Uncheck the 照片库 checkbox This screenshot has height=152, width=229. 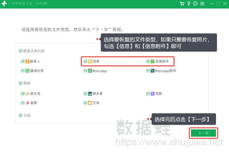click(x=85, y=94)
